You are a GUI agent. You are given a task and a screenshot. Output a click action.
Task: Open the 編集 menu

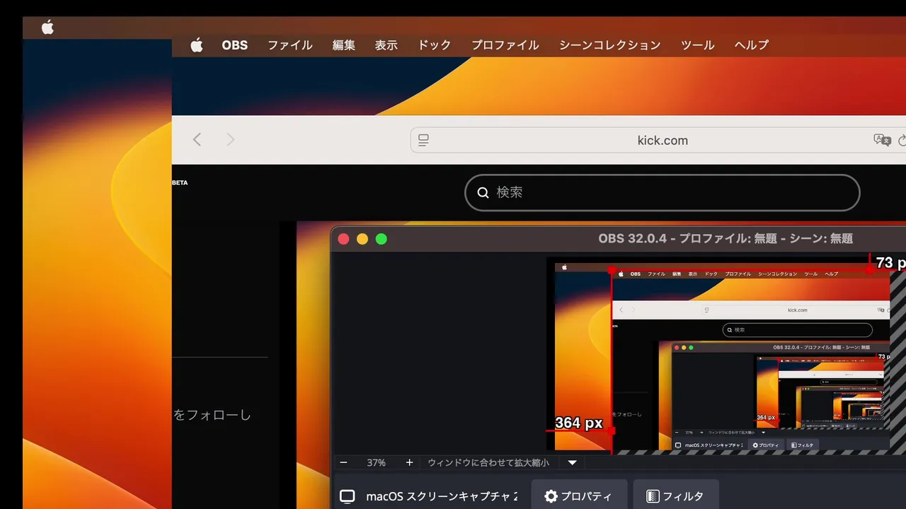coord(344,45)
